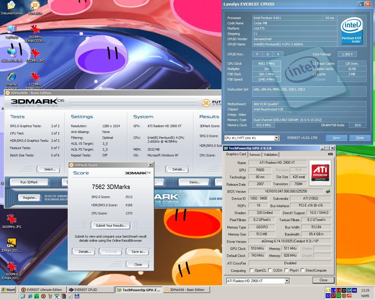Viewport: 375px width, 300px height.
Task: Tick the CUDA checkbox
Action: click(270, 270)
